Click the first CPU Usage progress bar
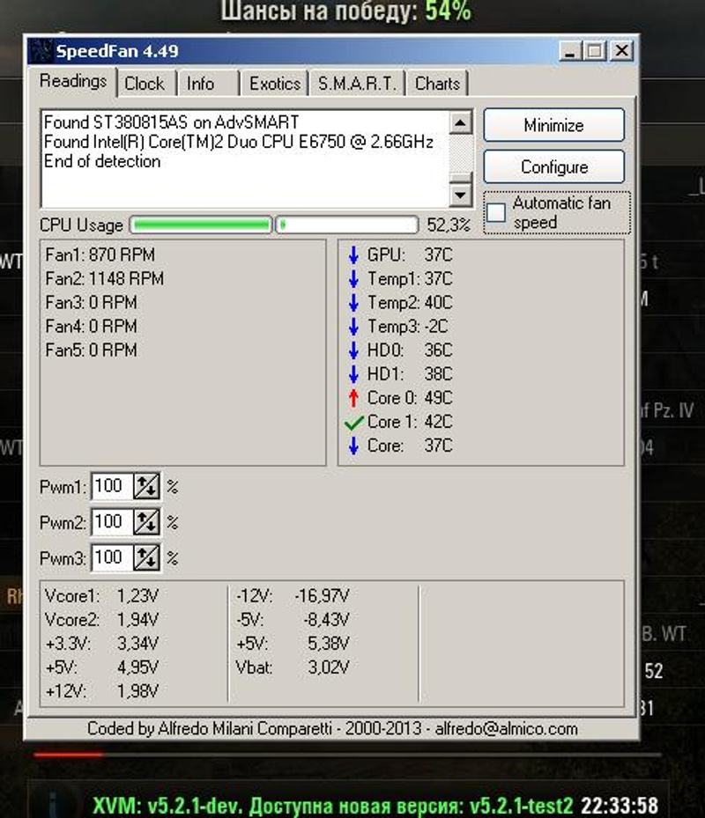Screen dimensions: 705x818 [201, 225]
